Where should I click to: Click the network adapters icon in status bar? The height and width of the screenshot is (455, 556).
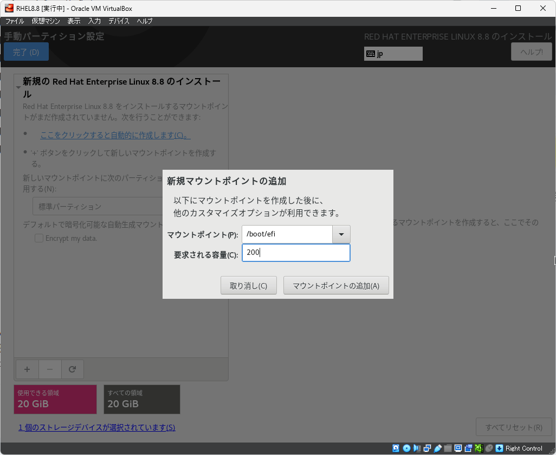coord(427,448)
